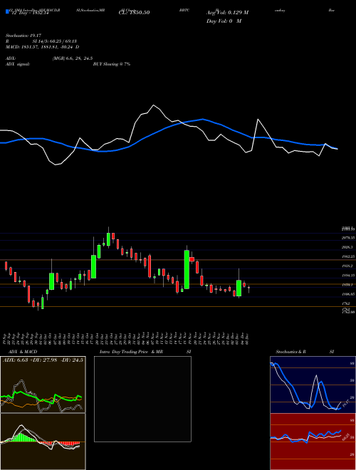Image resolution: width=356 pixels, height=470 pixels.
Task: Click the 1992.25 price axis label
Action: [348, 256]
